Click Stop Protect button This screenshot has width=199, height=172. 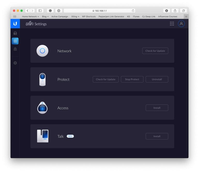(132, 79)
